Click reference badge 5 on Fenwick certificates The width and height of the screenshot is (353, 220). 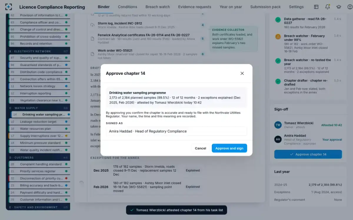pos(202,38)
